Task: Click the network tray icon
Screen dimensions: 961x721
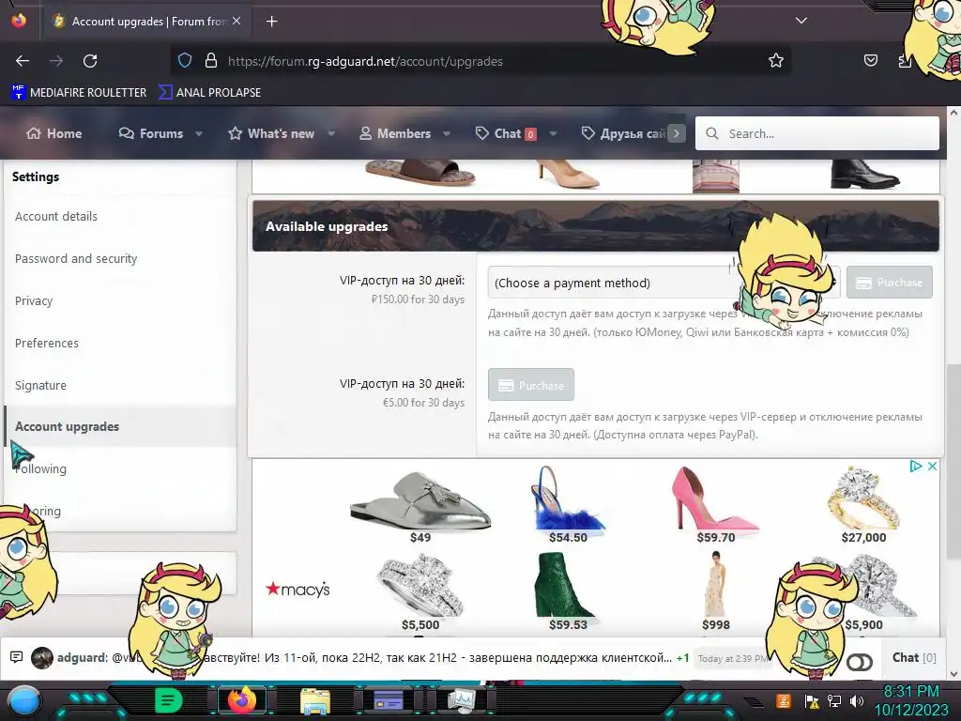Action: 834,700
